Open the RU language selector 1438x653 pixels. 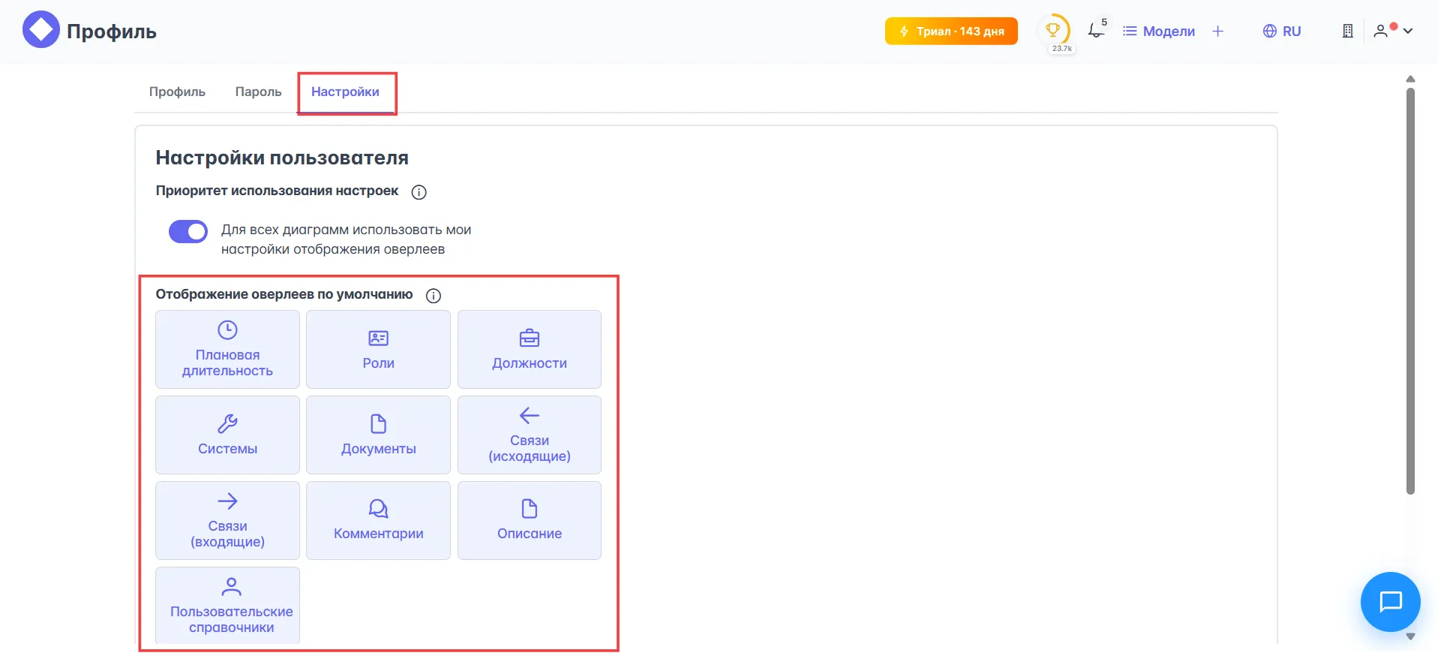[1282, 31]
